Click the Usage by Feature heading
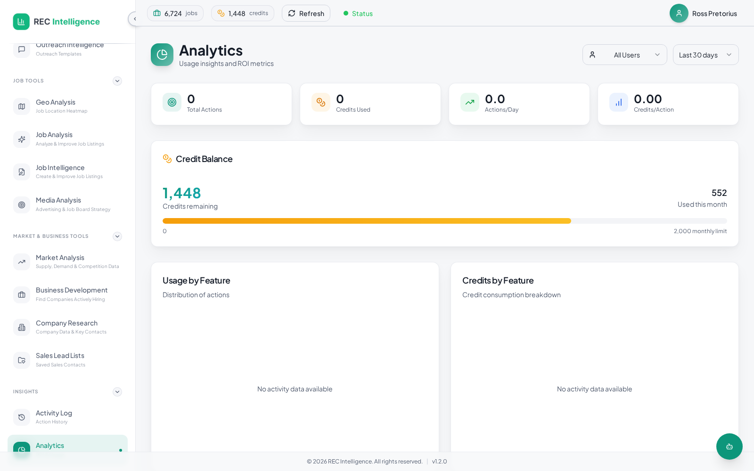 [197, 280]
